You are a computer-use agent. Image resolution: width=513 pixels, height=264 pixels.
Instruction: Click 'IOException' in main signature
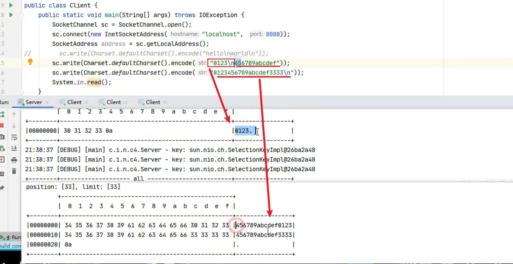[x=218, y=15]
